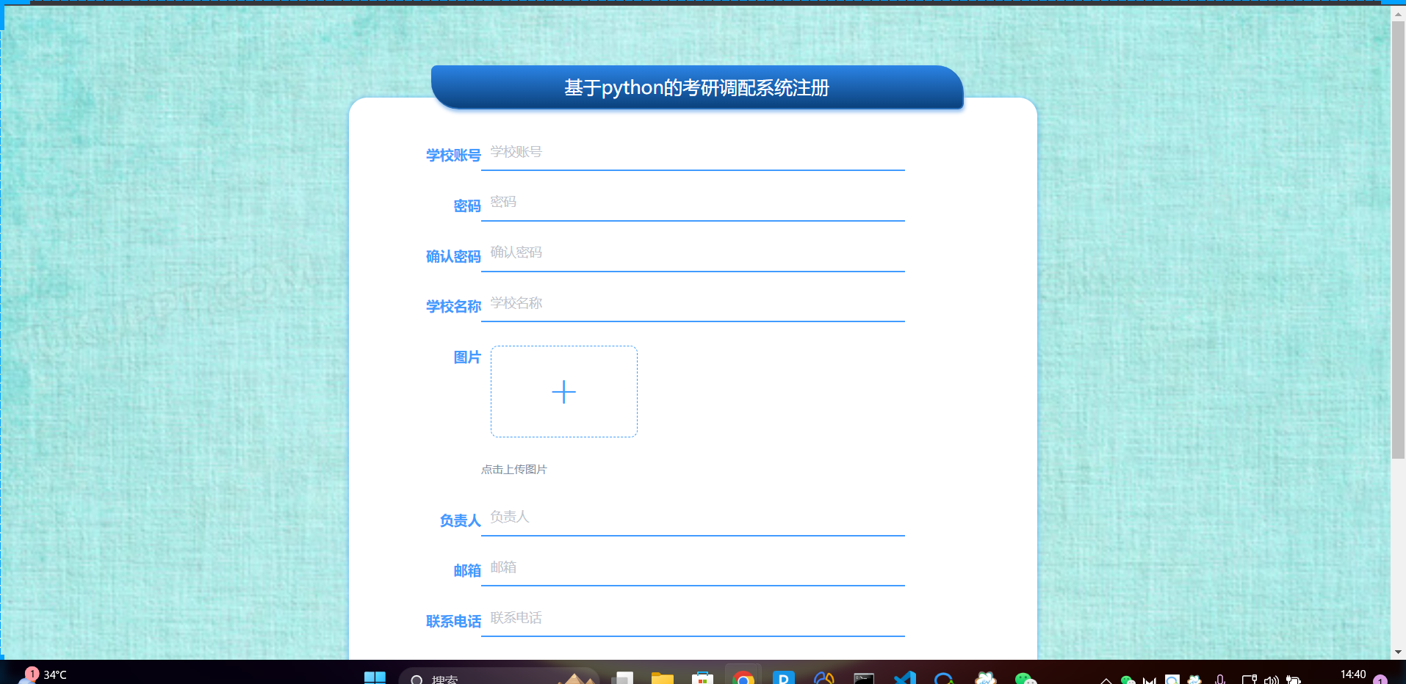
Task: Focus the 负责人 input field
Action: click(693, 518)
